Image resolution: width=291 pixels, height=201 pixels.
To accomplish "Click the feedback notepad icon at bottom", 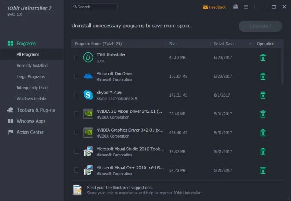I will 78,190.
